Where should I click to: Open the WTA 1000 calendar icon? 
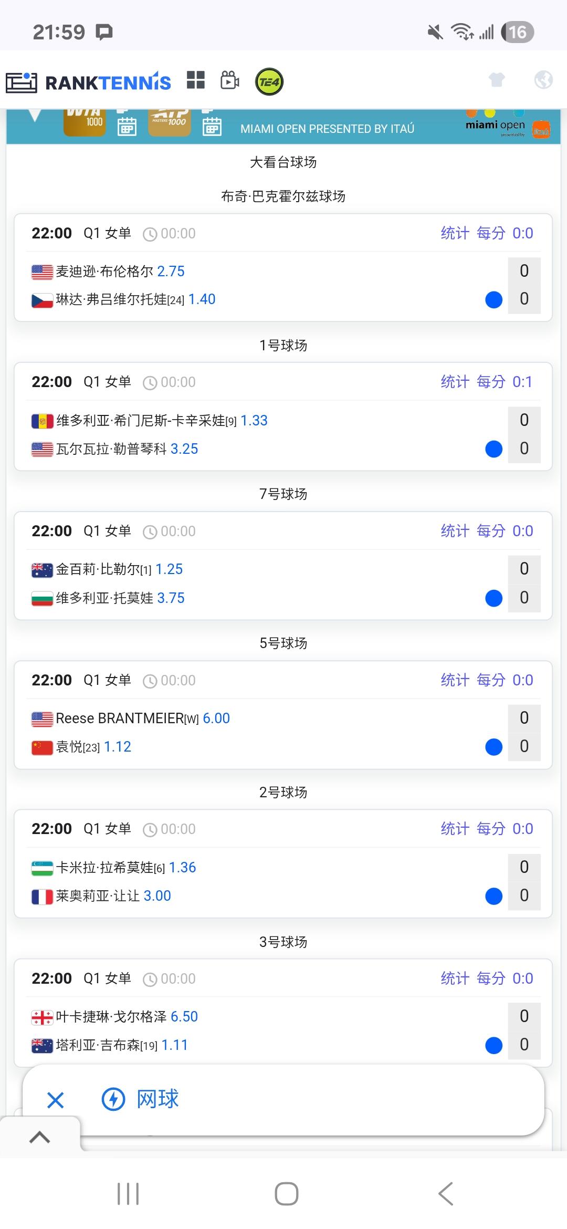[127, 126]
